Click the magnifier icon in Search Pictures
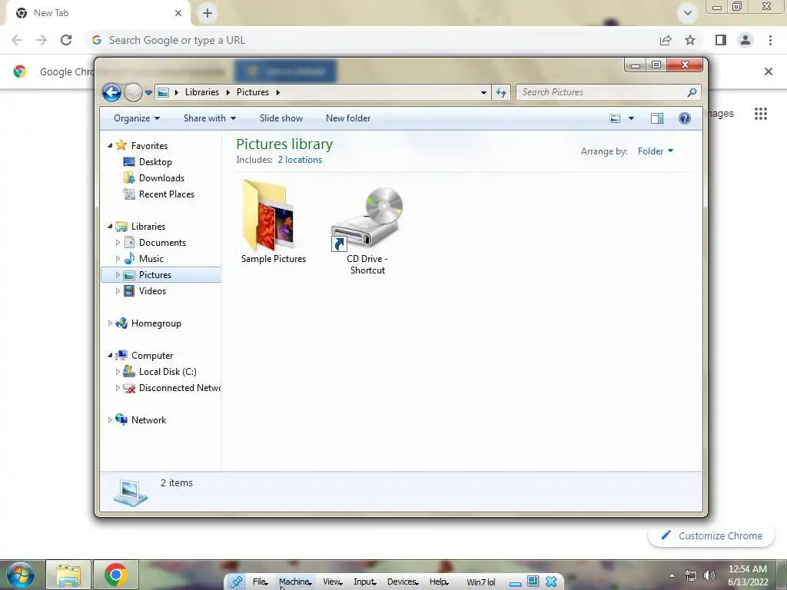 pyautogui.click(x=692, y=92)
